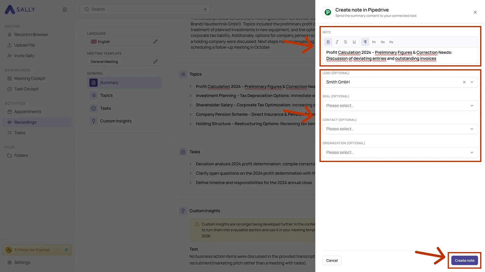
Task: Click into the note text area
Action: [x=400, y=56]
